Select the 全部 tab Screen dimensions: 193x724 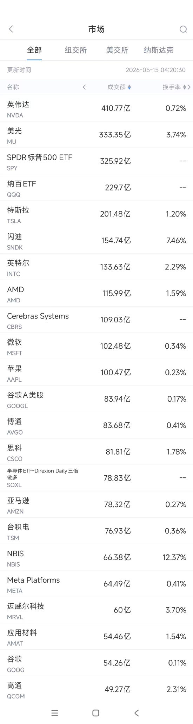(x=34, y=50)
